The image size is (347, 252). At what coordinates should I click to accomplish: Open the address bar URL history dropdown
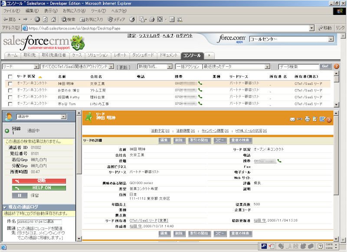pos(311,28)
